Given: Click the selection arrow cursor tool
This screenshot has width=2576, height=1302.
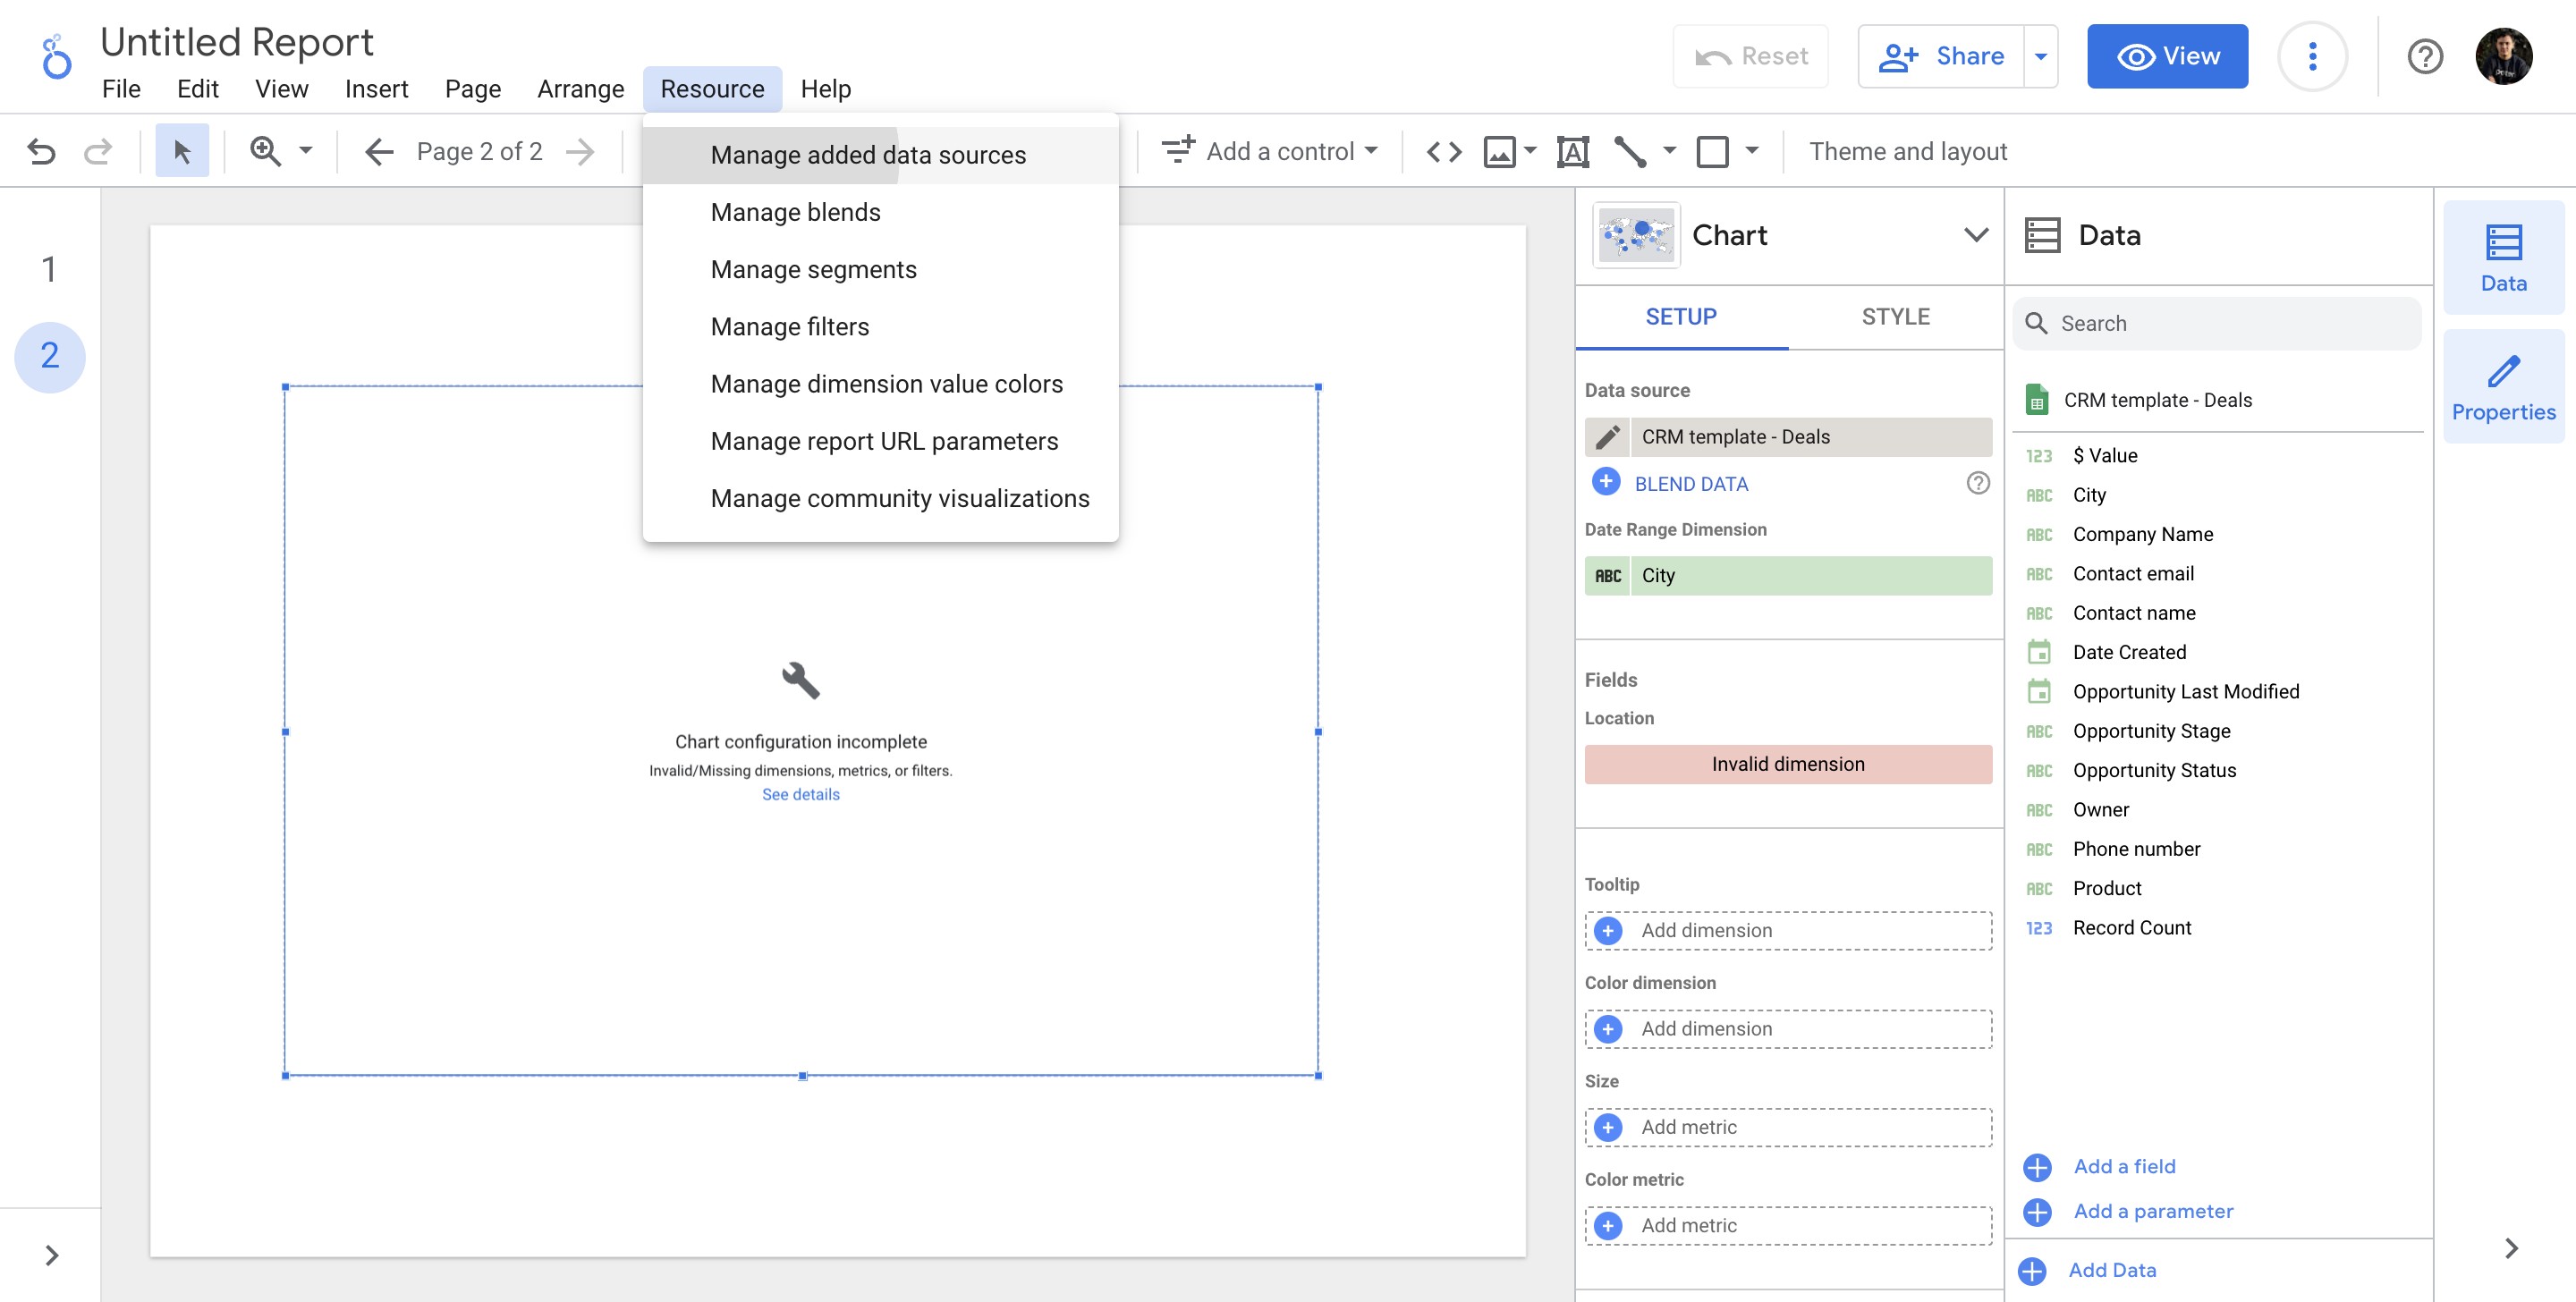Looking at the screenshot, I should point(182,151).
